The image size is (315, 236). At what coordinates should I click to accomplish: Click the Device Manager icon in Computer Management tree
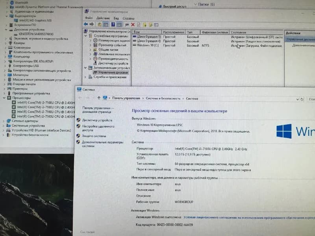pyautogui.click(x=95, y=63)
